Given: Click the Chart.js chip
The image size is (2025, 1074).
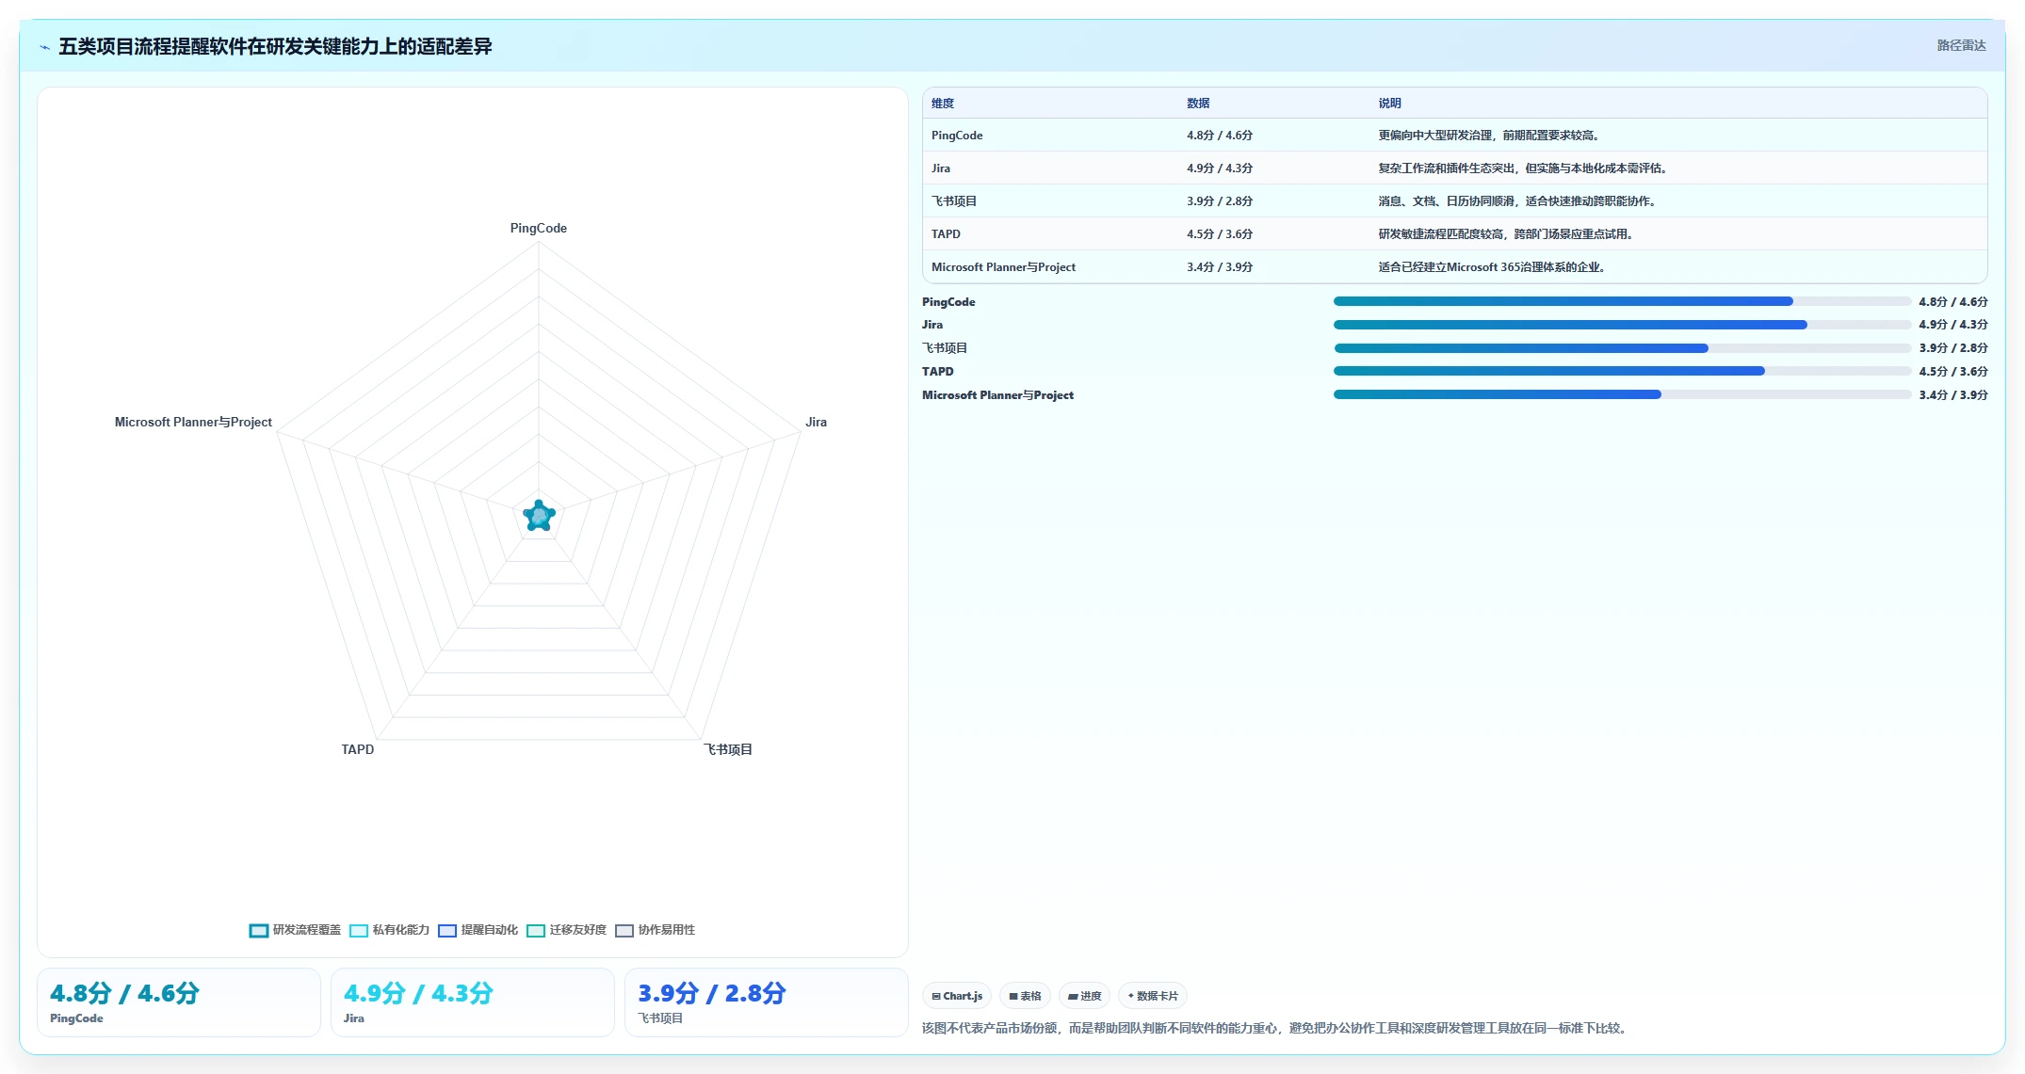Looking at the screenshot, I should [x=957, y=996].
